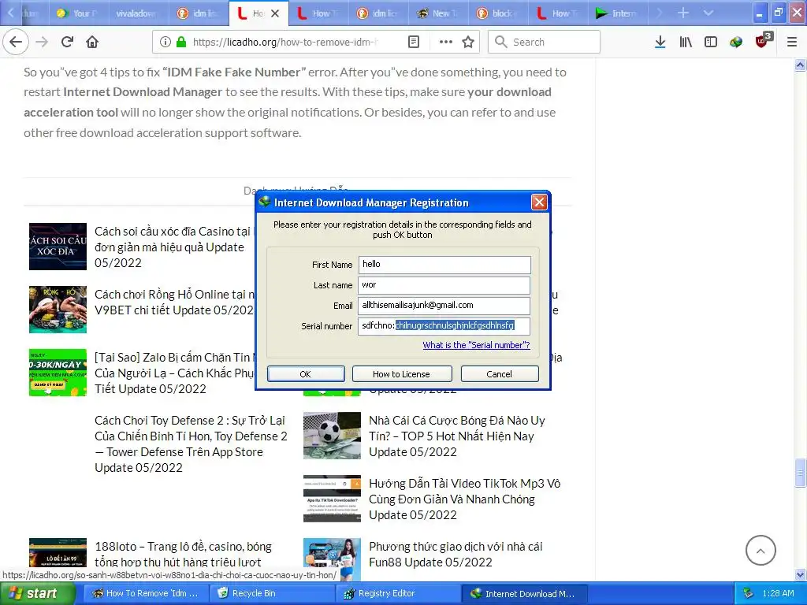Open the Library bookshelf icon
Image resolution: width=807 pixels, height=605 pixels.
pyautogui.click(x=686, y=43)
